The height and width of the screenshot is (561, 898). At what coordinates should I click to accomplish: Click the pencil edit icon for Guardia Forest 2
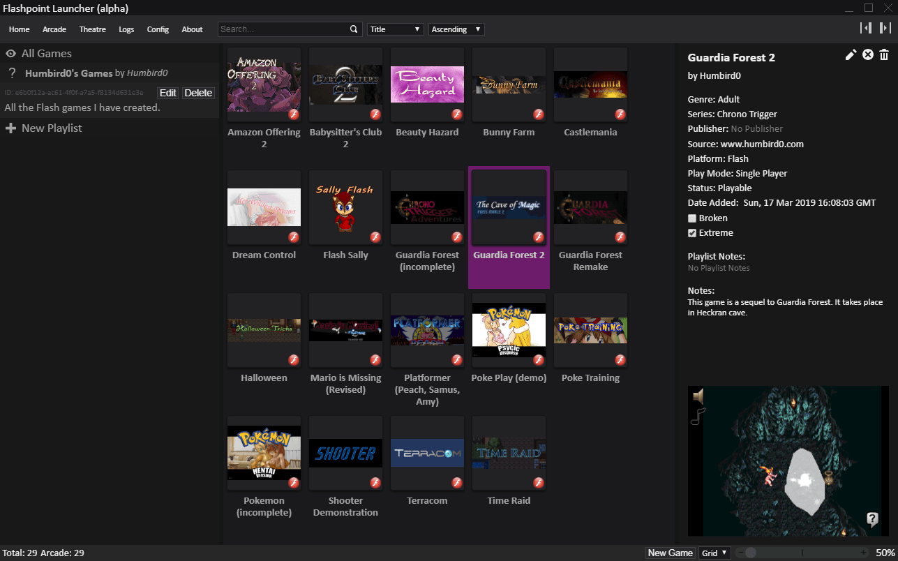coord(851,55)
